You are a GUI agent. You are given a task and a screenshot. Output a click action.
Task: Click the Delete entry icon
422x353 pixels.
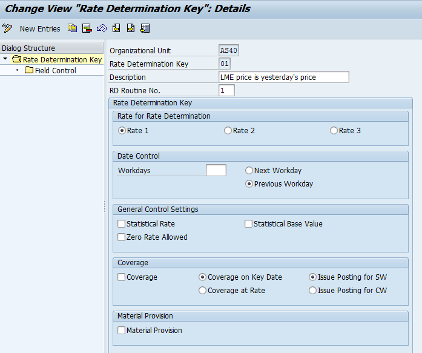click(x=87, y=28)
